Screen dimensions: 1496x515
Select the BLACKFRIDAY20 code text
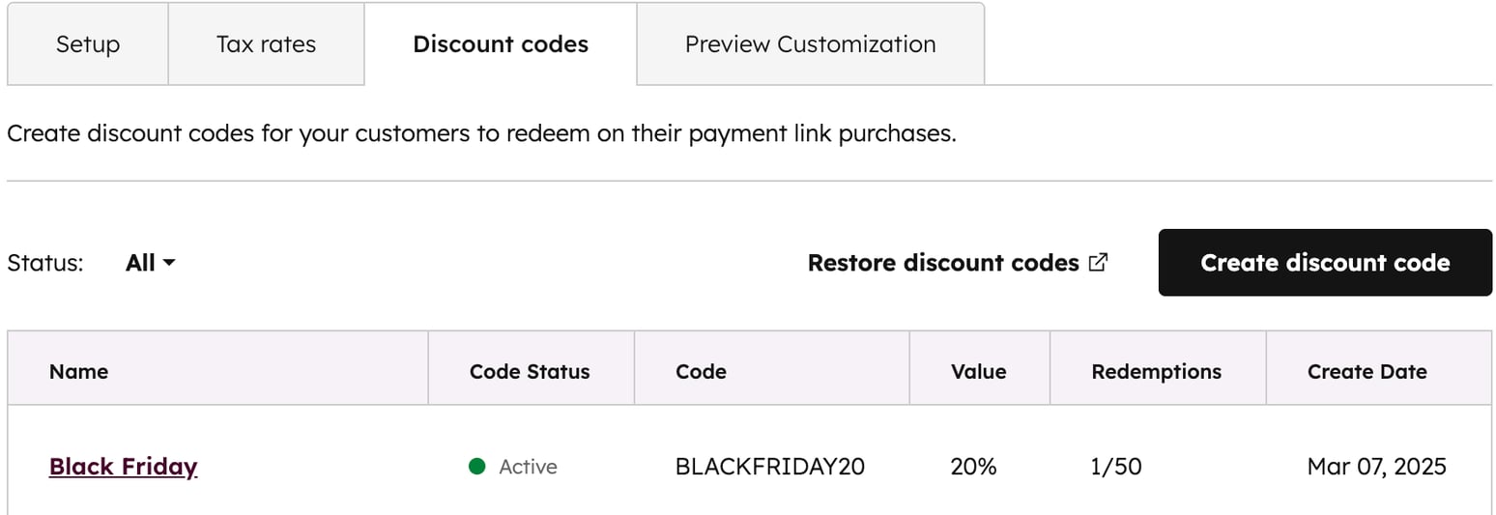(x=769, y=467)
